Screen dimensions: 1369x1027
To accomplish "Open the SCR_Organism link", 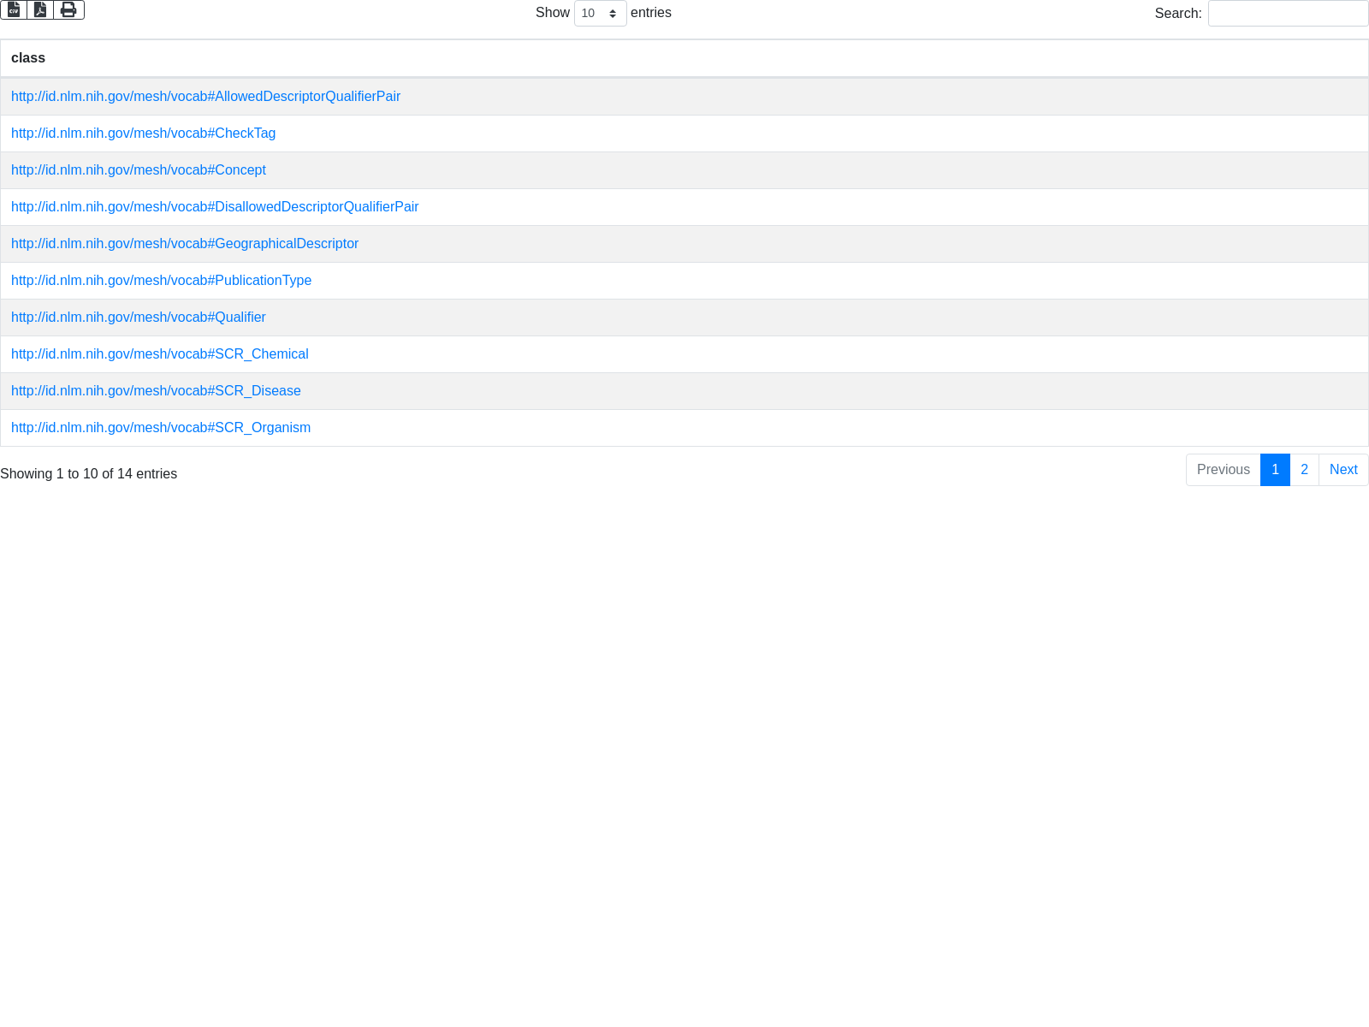I will [x=161, y=428].
